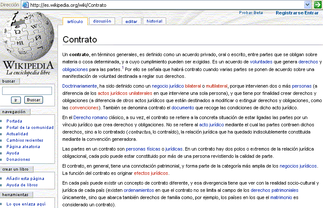
Task: Click inside the buscar search field
Action: pyautogui.click(x=27, y=91)
